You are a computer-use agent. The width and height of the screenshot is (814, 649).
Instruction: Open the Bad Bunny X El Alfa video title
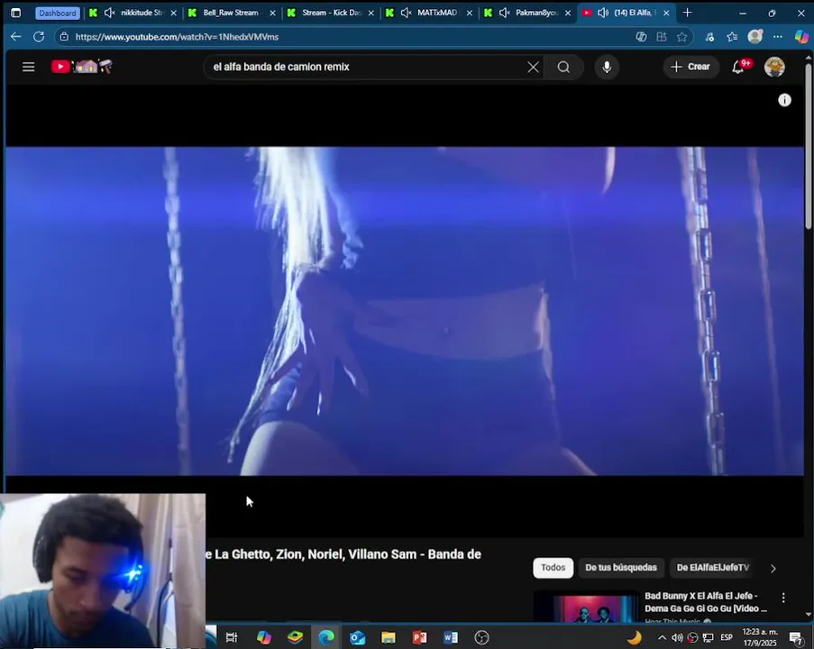click(706, 602)
